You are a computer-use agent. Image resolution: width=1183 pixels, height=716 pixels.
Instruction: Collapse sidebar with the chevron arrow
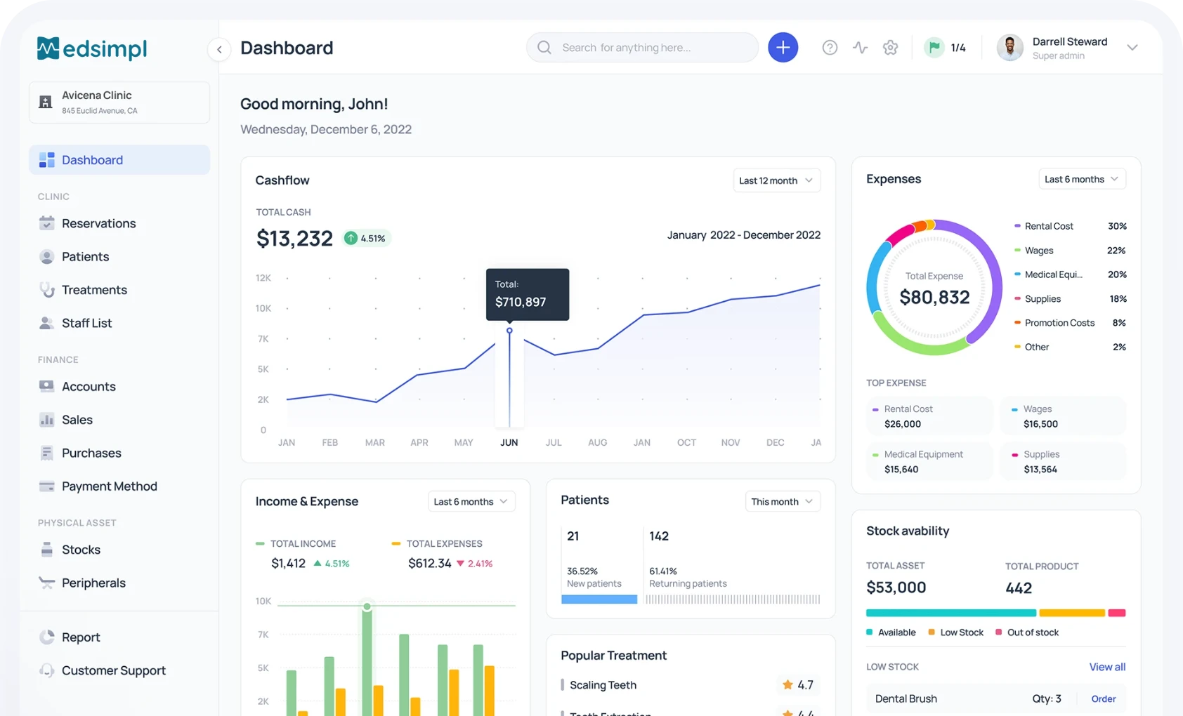(x=219, y=49)
